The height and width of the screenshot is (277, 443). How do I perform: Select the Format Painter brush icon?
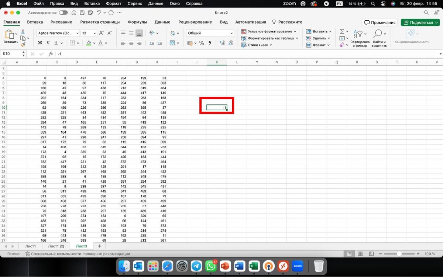pyautogui.click(x=23, y=45)
